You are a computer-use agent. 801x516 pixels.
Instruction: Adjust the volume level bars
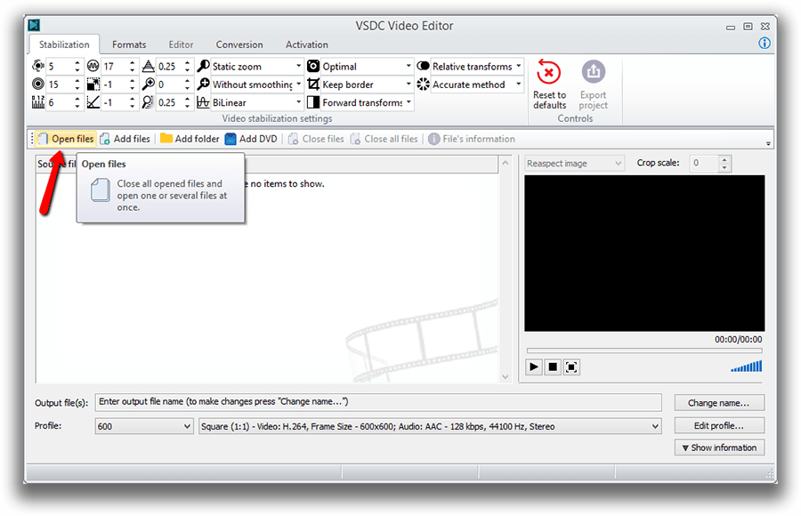(747, 366)
